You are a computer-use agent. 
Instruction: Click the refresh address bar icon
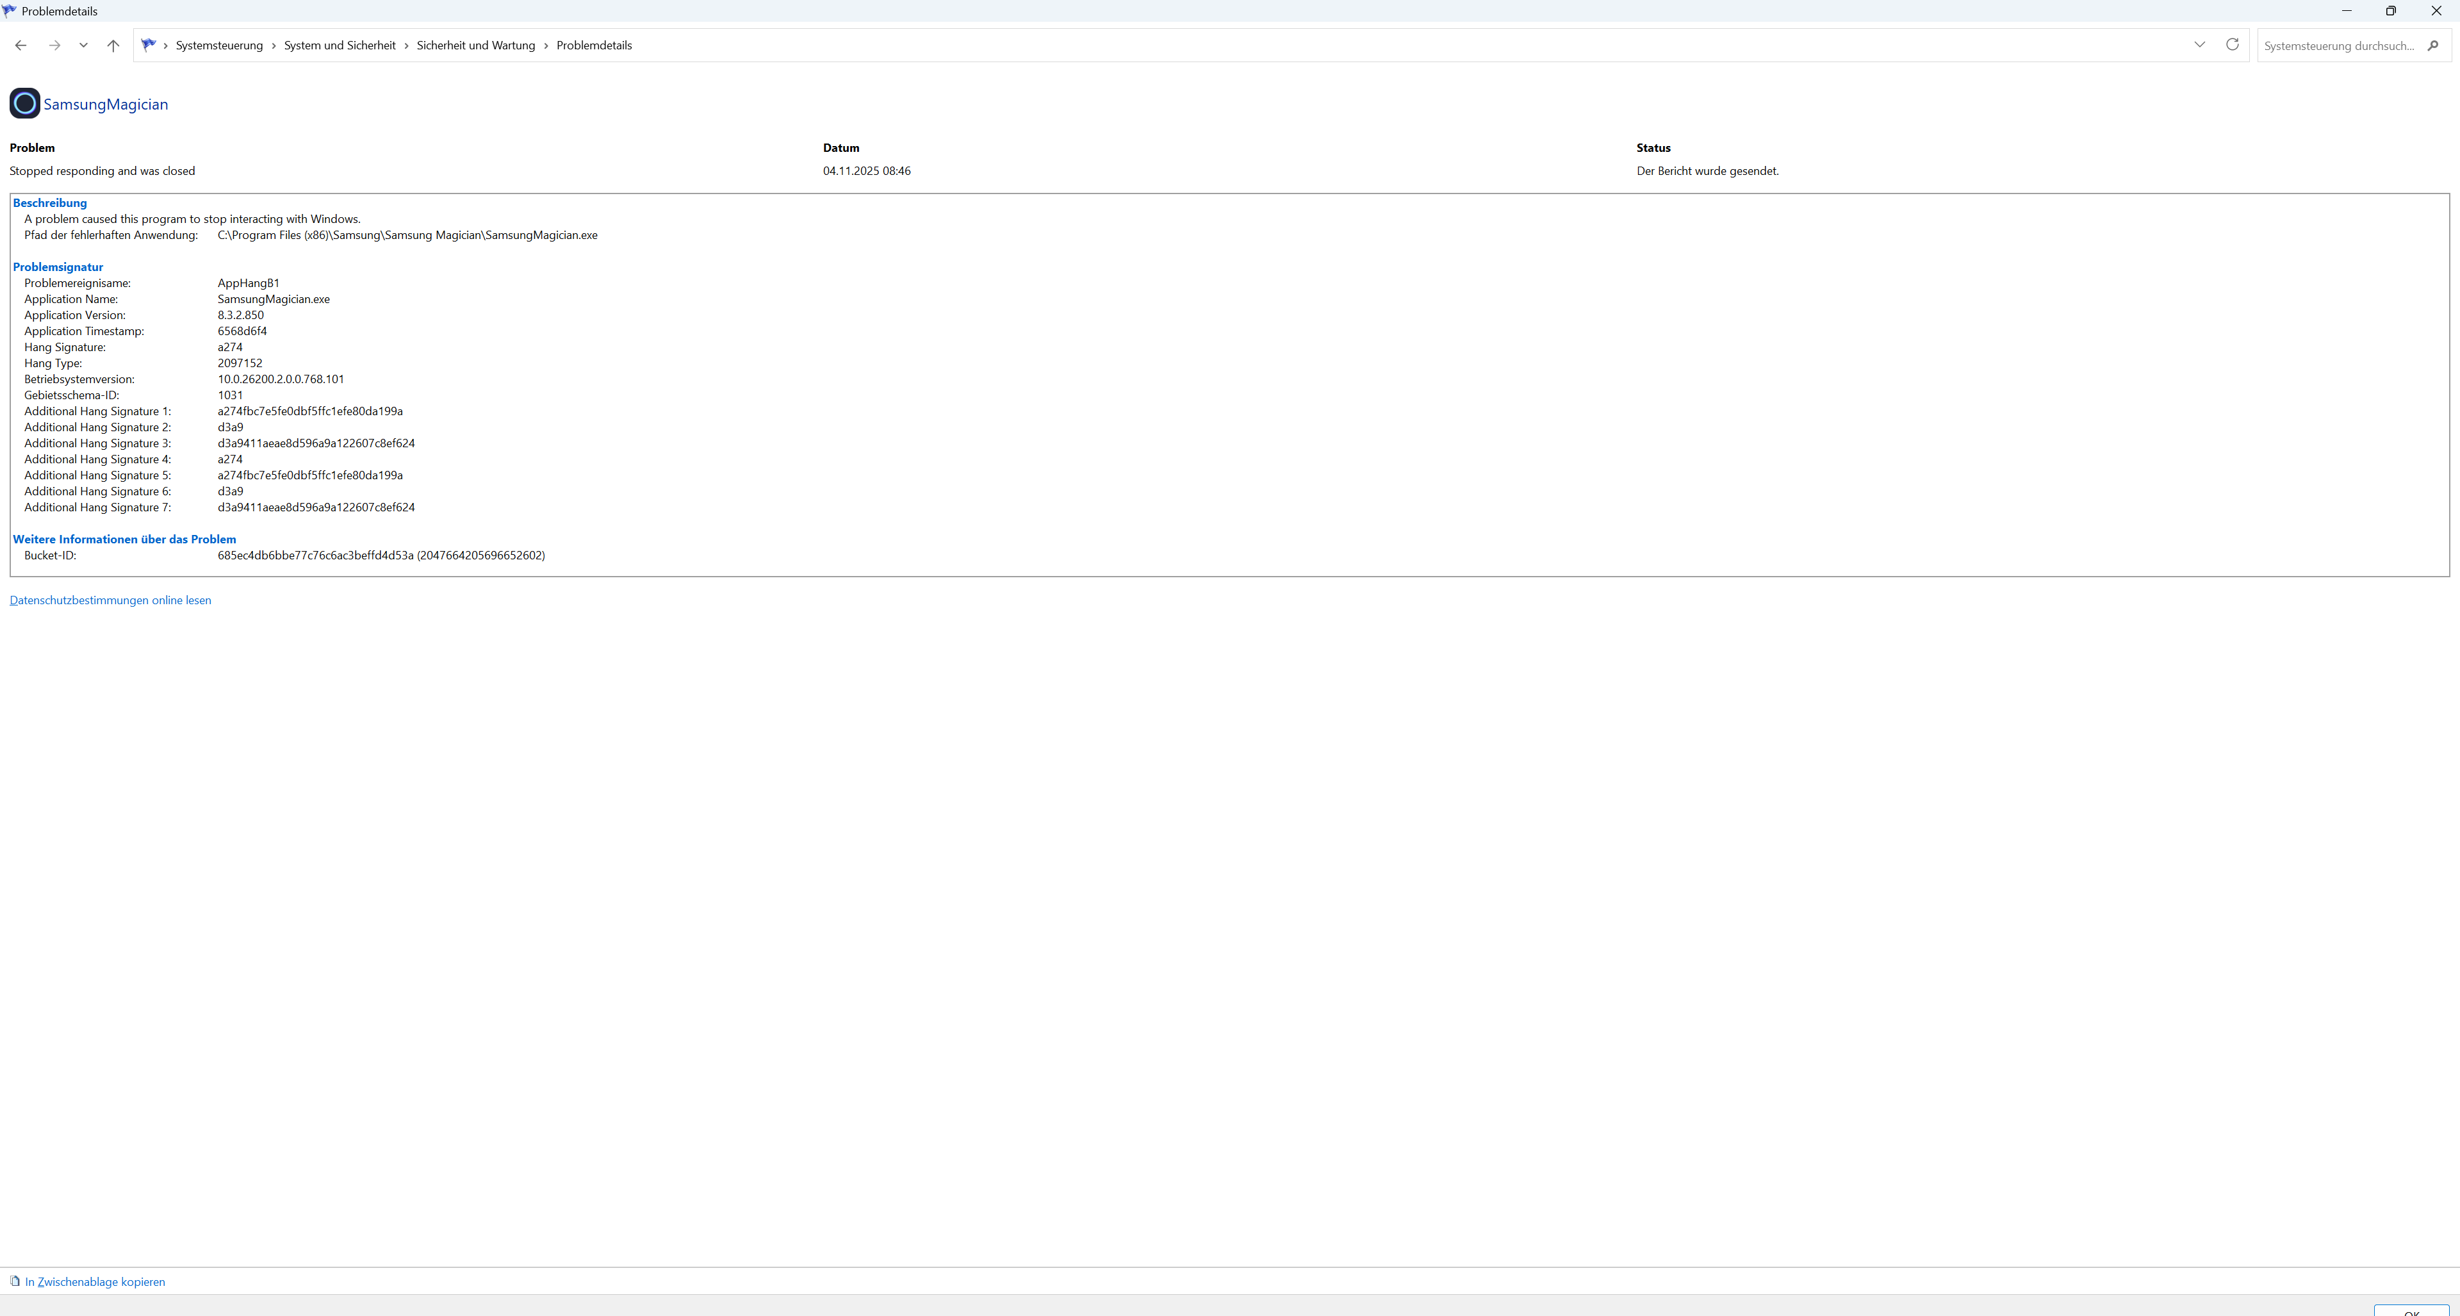[2232, 45]
